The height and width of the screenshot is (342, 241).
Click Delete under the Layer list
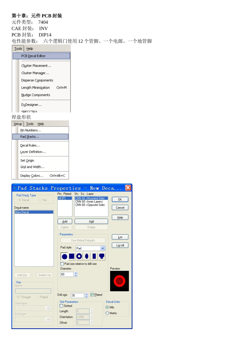pyautogui.click(x=91, y=227)
